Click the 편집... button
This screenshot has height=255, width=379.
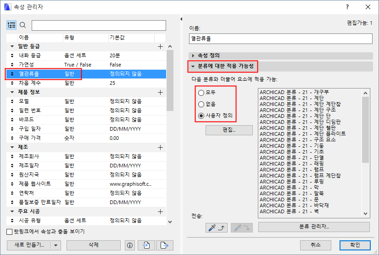tap(229, 130)
